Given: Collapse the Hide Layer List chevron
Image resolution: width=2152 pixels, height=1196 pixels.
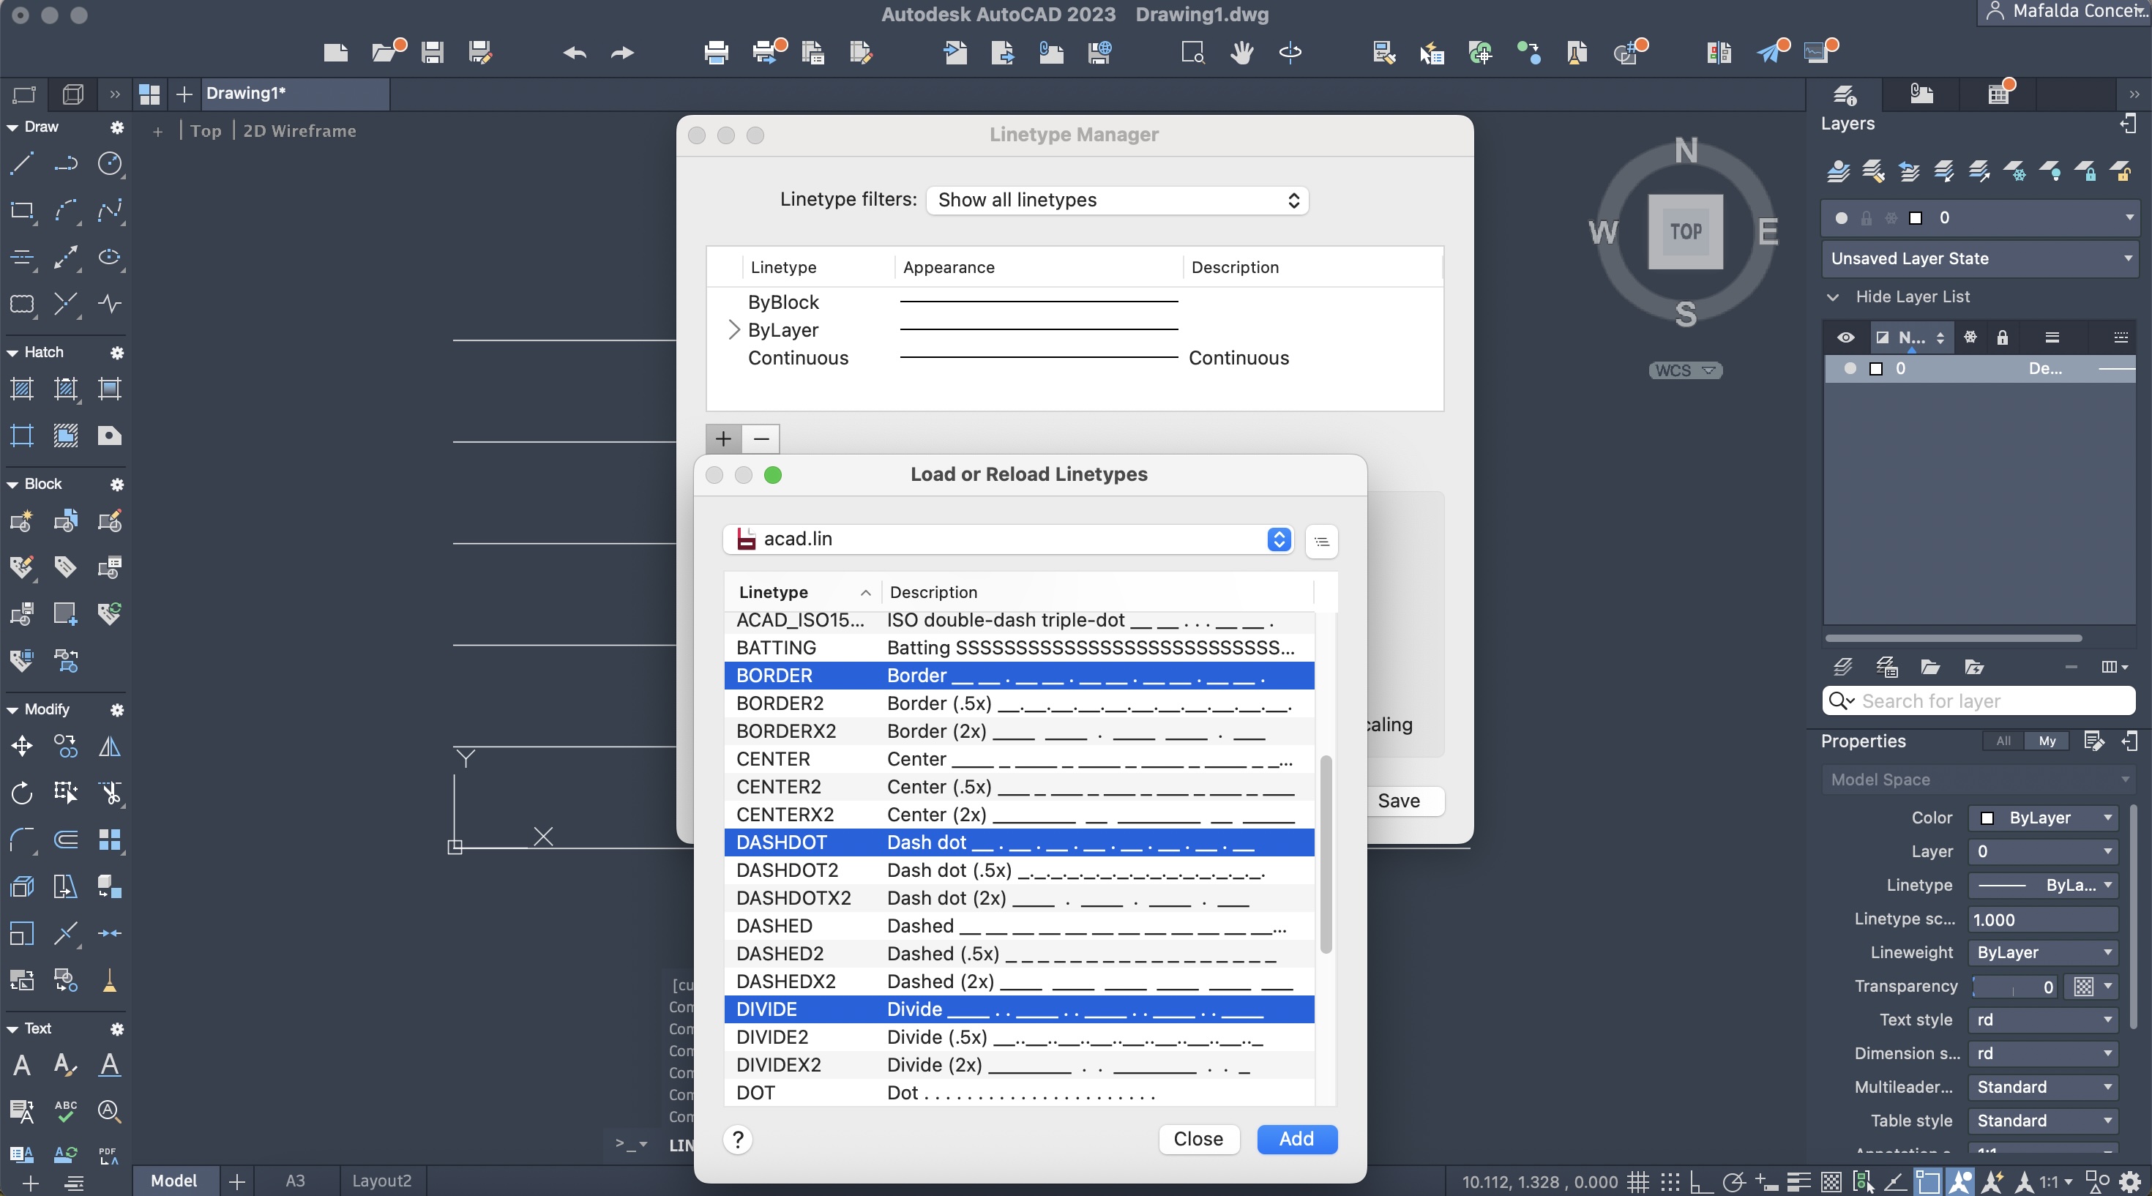Looking at the screenshot, I should [1833, 297].
